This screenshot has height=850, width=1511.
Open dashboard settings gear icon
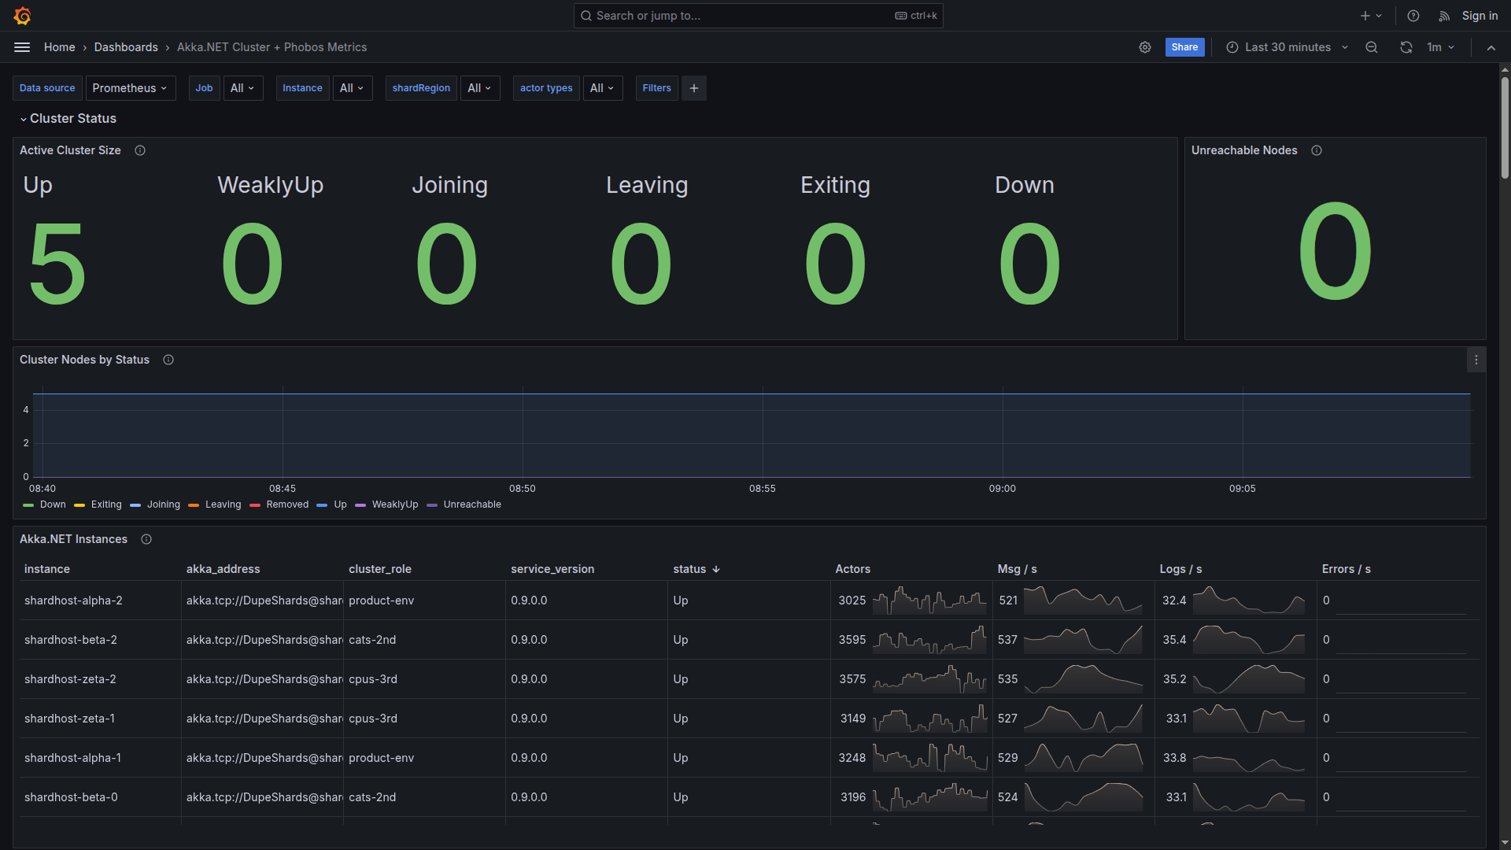coord(1145,47)
